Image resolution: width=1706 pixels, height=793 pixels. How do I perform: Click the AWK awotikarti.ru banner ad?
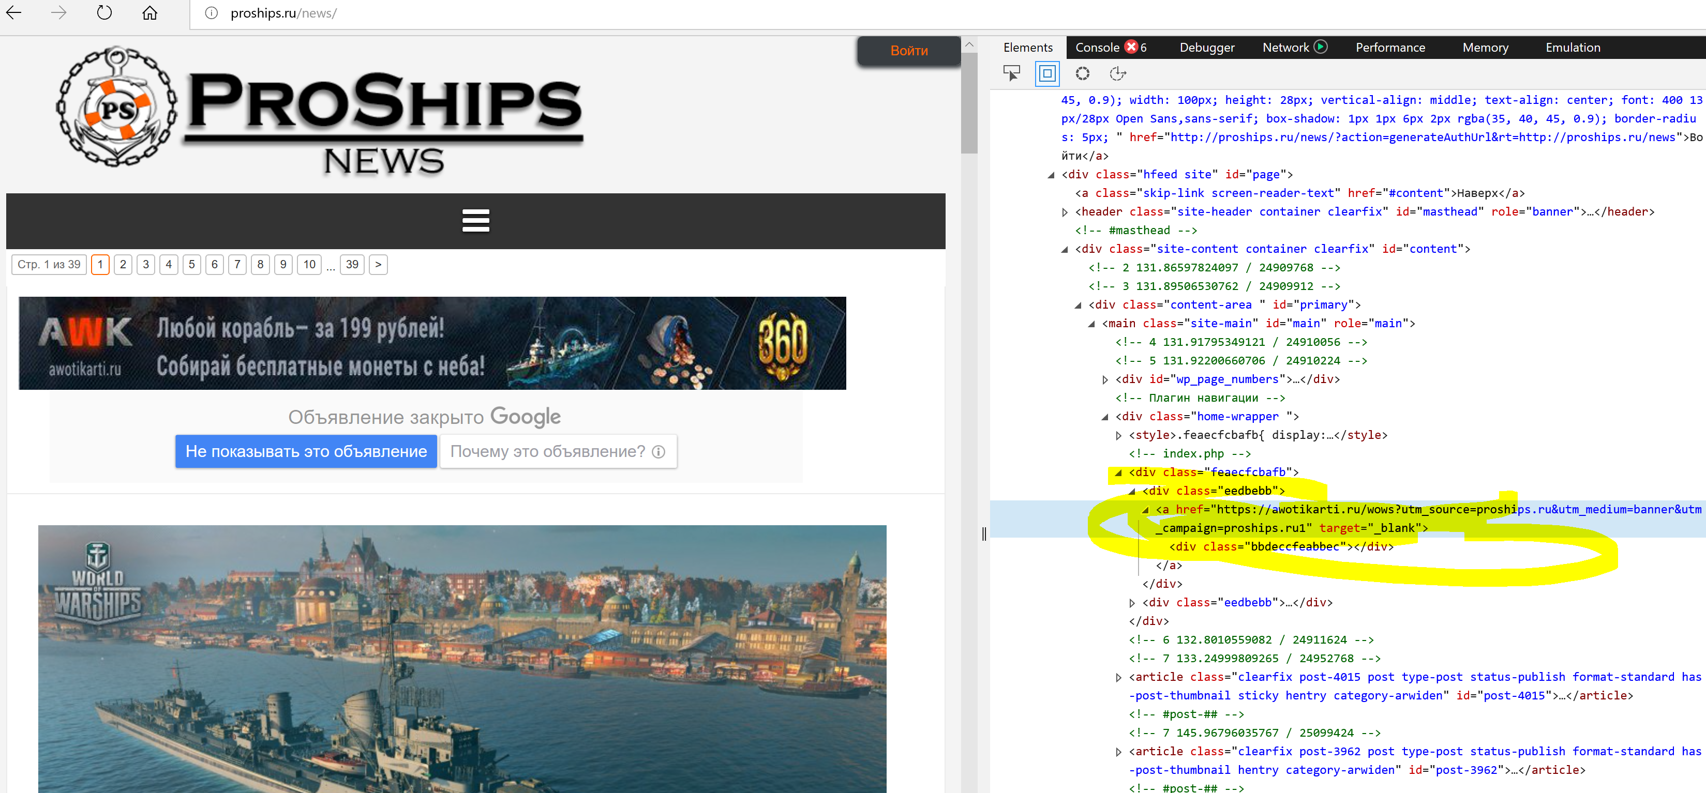tap(432, 343)
